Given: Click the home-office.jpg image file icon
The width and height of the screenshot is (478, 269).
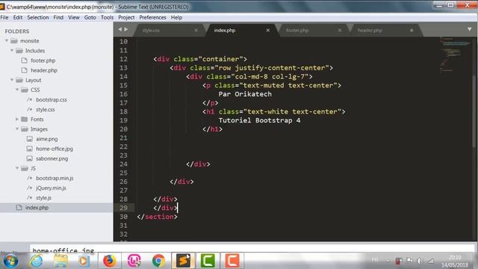Looking at the screenshot, I should point(30,149).
